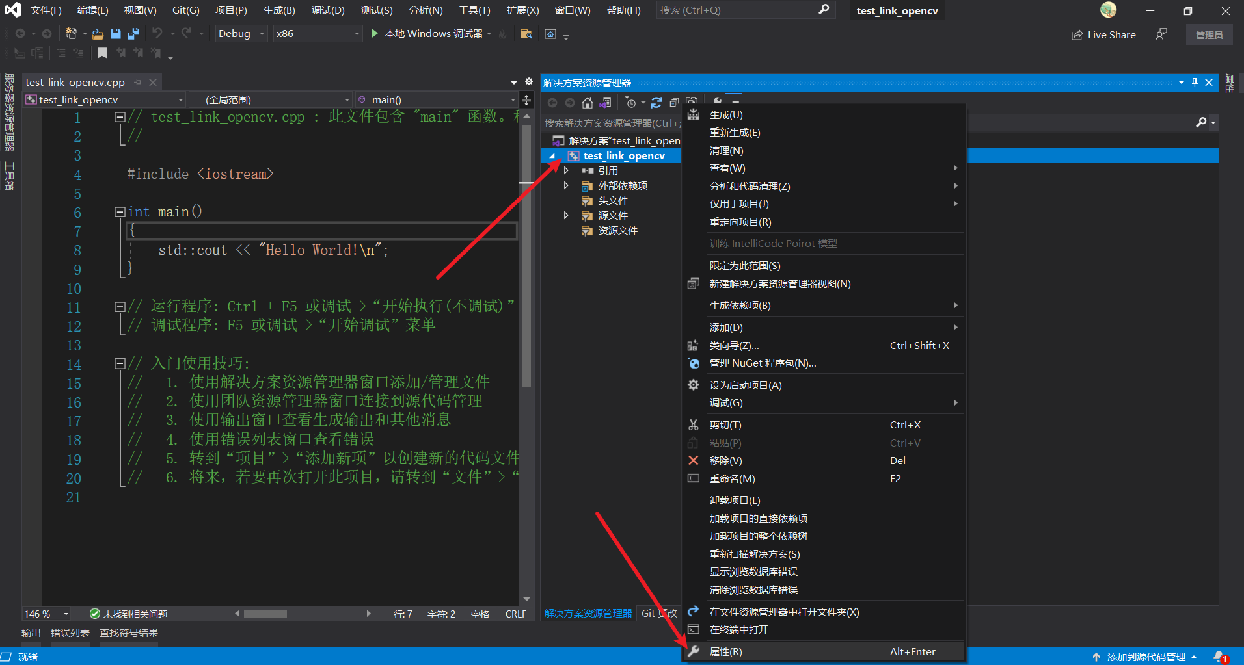This screenshot has width=1244, height=665.
Task: Open the 调试(D) Debug menu
Action: (x=328, y=10)
